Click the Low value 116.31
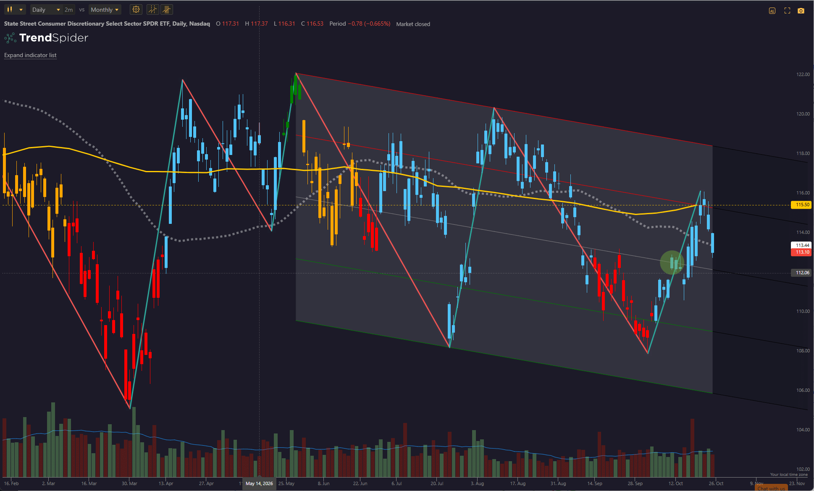 (287, 24)
